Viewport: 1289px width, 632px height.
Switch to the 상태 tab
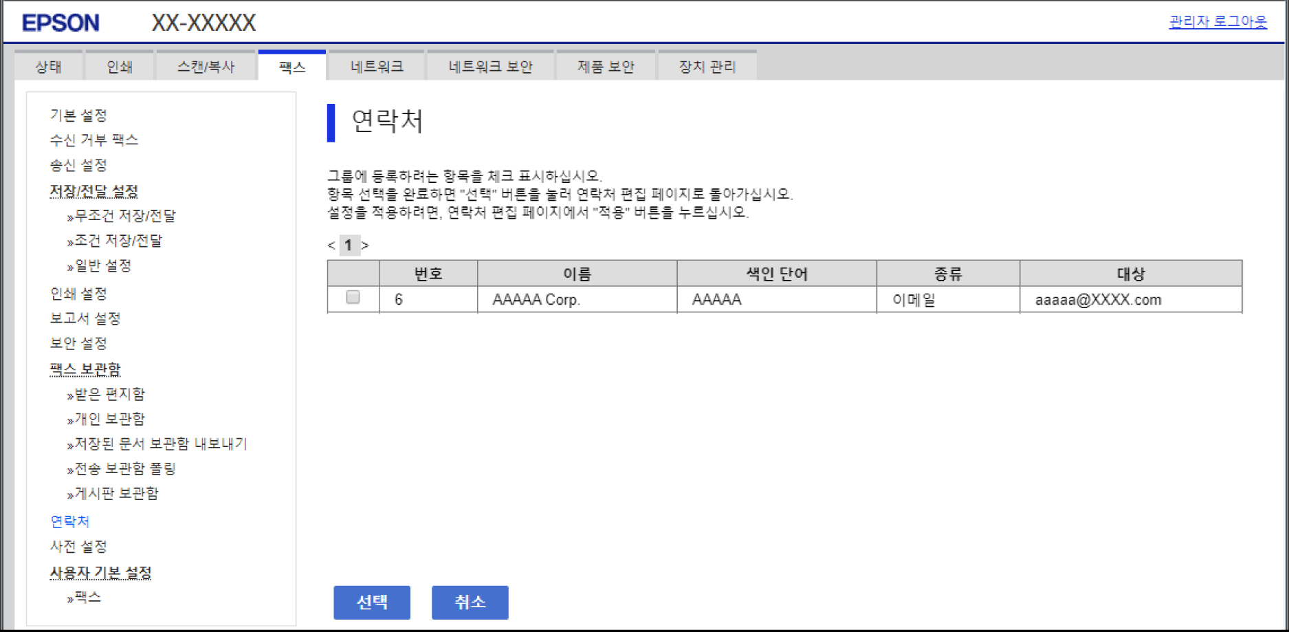coord(49,67)
